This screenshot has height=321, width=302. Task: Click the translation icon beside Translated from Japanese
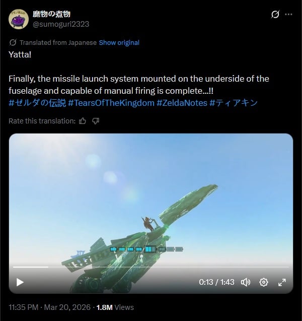coord(13,42)
